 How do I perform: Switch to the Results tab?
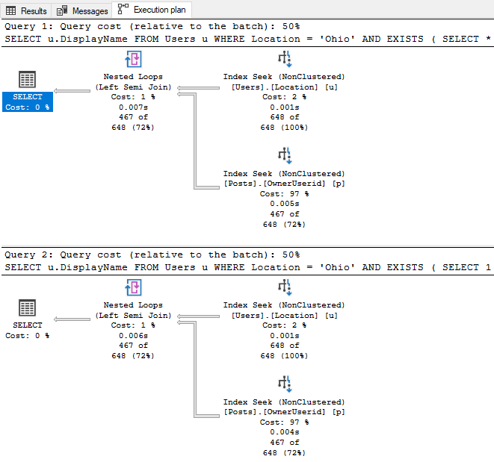(27, 10)
